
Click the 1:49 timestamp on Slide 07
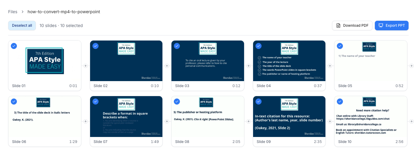pyautogui.click(x=155, y=141)
